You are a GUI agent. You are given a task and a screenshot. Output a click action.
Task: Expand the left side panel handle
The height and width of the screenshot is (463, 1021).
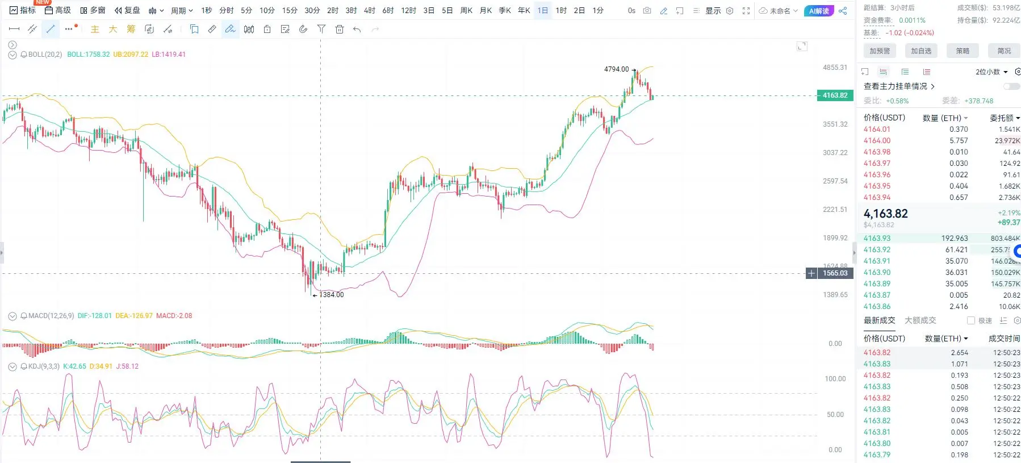tap(2, 253)
